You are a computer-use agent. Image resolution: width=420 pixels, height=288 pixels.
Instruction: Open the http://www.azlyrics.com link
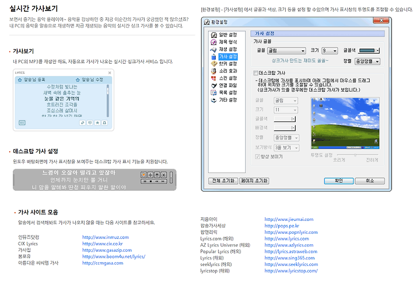[289, 245]
